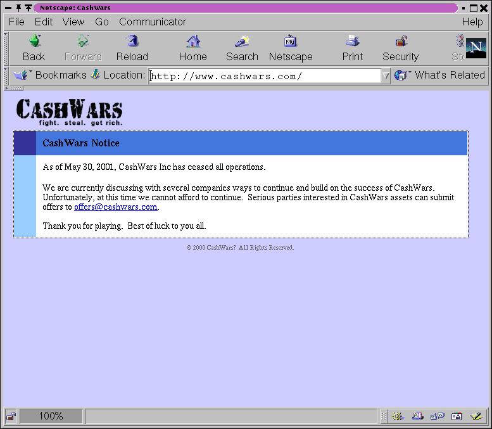492x429 pixels.
Task: Click the "ceased all operations" sentence
Action: [154, 167]
